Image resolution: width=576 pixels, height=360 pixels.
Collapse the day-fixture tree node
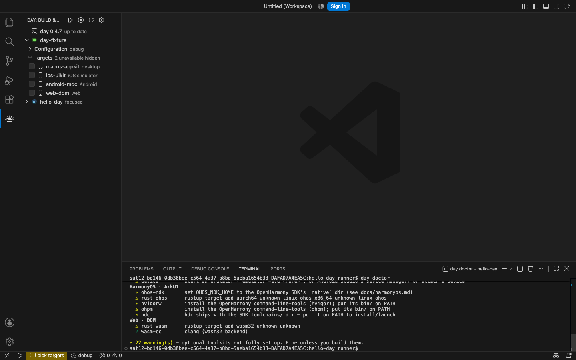[x=27, y=40]
